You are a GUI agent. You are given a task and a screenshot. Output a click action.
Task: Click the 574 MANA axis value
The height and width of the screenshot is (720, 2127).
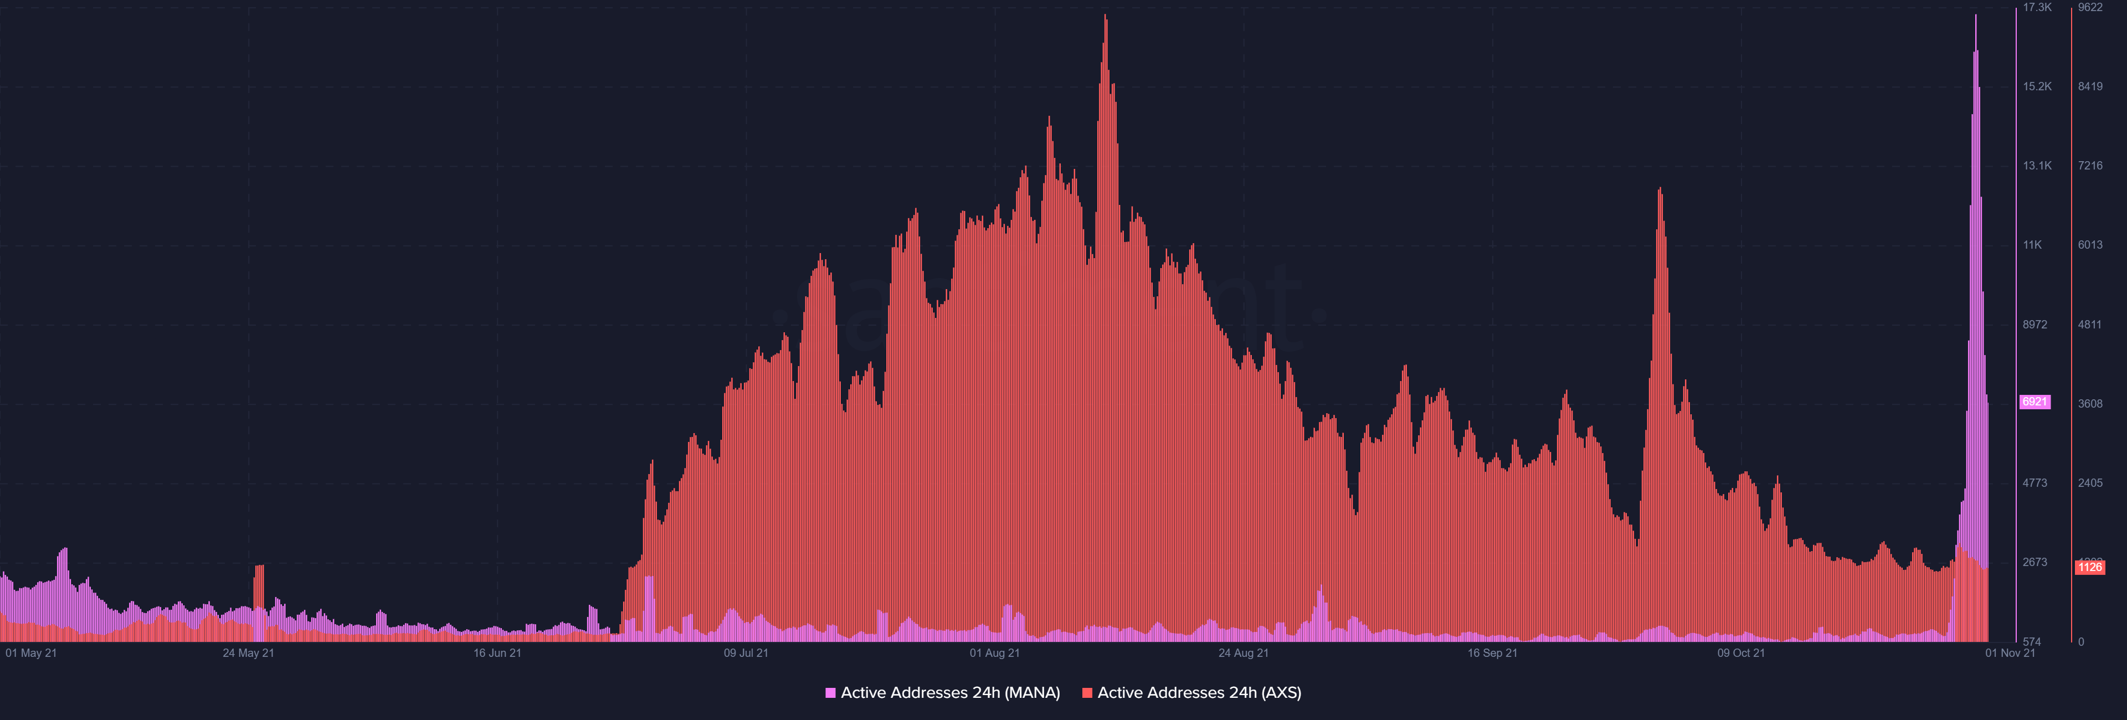click(x=2031, y=641)
